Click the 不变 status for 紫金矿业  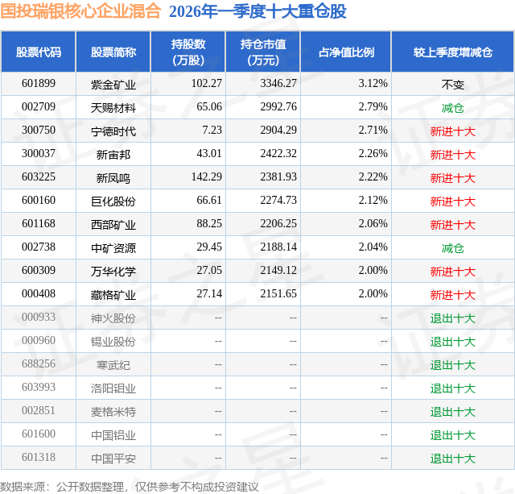click(x=452, y=84)
